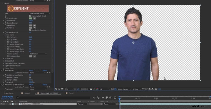Uncheck the Unpremultiply Result checkbox

tap(30, 16)
